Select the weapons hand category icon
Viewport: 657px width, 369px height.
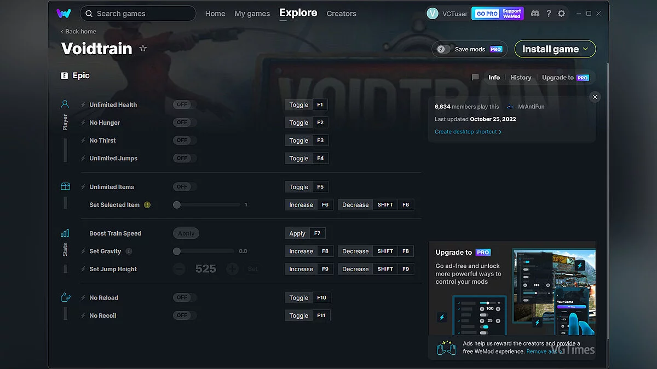65,297
